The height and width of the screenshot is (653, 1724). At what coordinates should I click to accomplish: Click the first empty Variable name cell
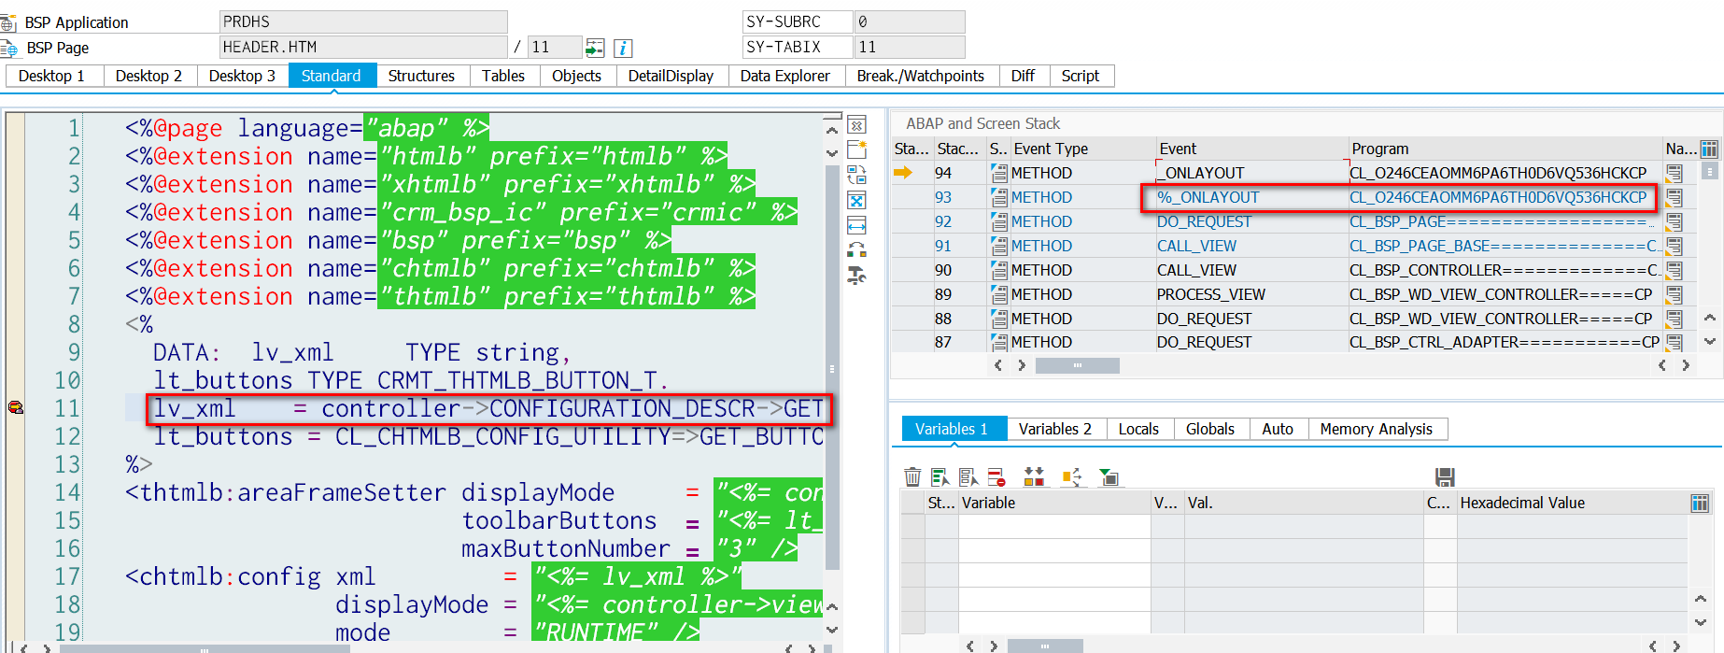coord(1054,526)
